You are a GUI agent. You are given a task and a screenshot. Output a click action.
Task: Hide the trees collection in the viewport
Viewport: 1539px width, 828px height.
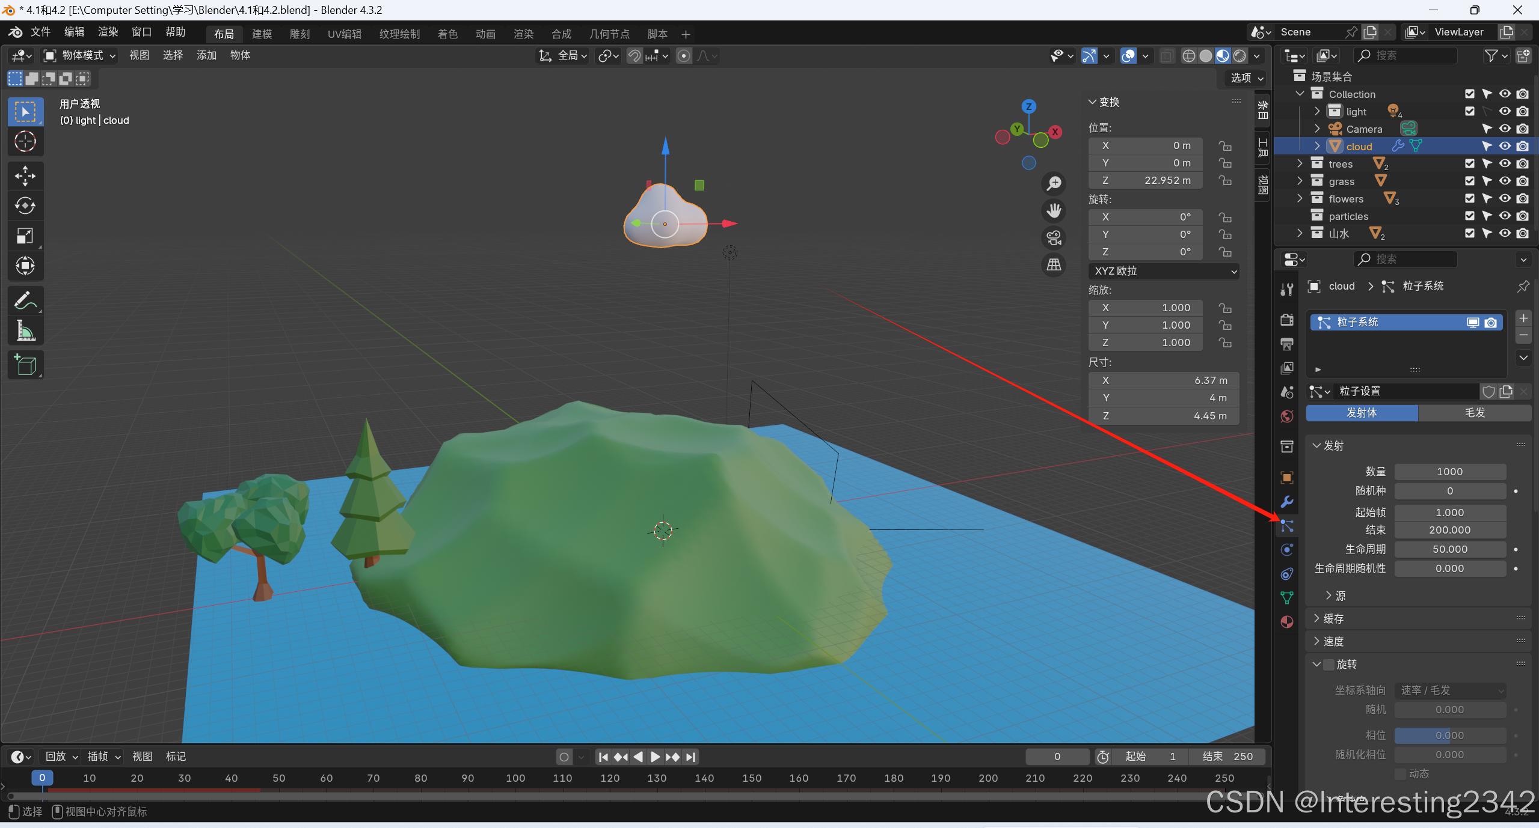[1505, 163]
